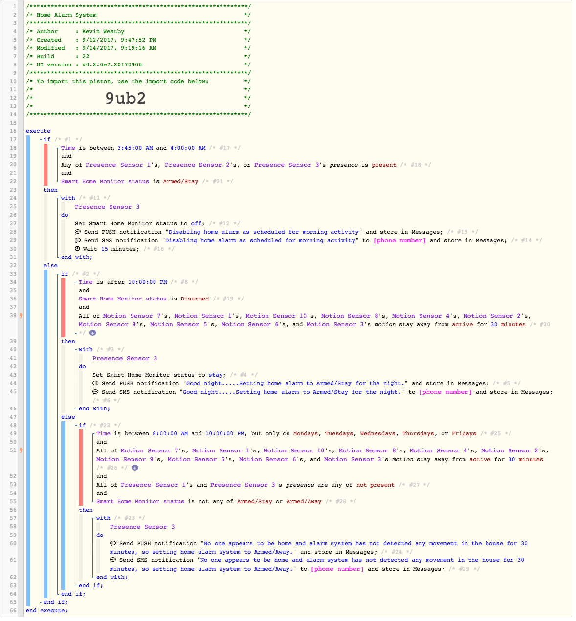Click [phone number] in the 'Good night' SMS action
576x621 pixels.
pyautogui.click(x=445, y=392)
